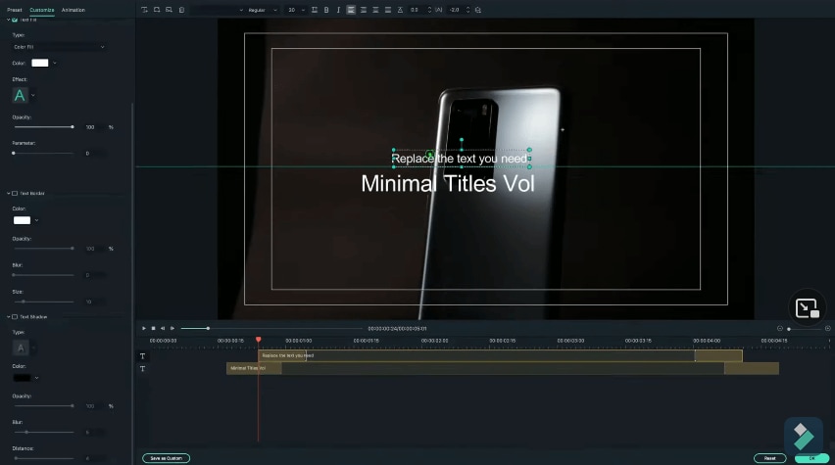Image resolution: width=835 pixels, height=465 pixels.
Task: Click the first text track T icon
Action: 142,356
